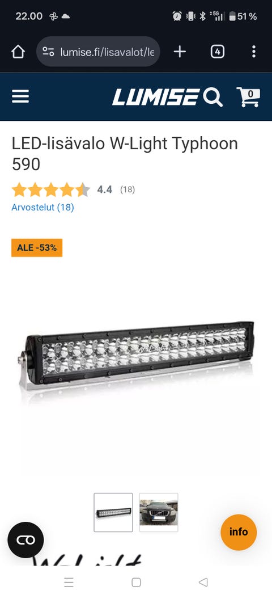272x599 pixels.
Task: Tap the Android back navigation triangle
Action: (x=203, y=582)
